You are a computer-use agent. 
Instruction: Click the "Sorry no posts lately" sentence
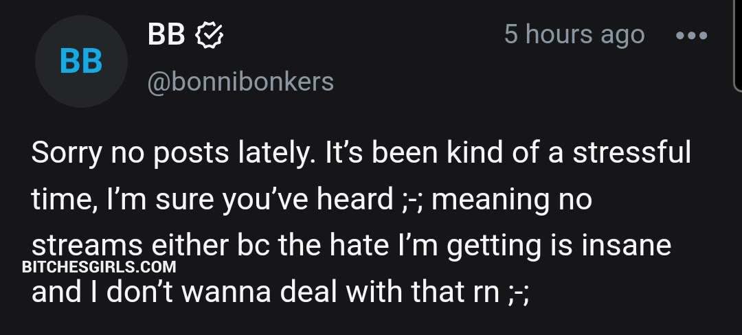pos(173,153)
